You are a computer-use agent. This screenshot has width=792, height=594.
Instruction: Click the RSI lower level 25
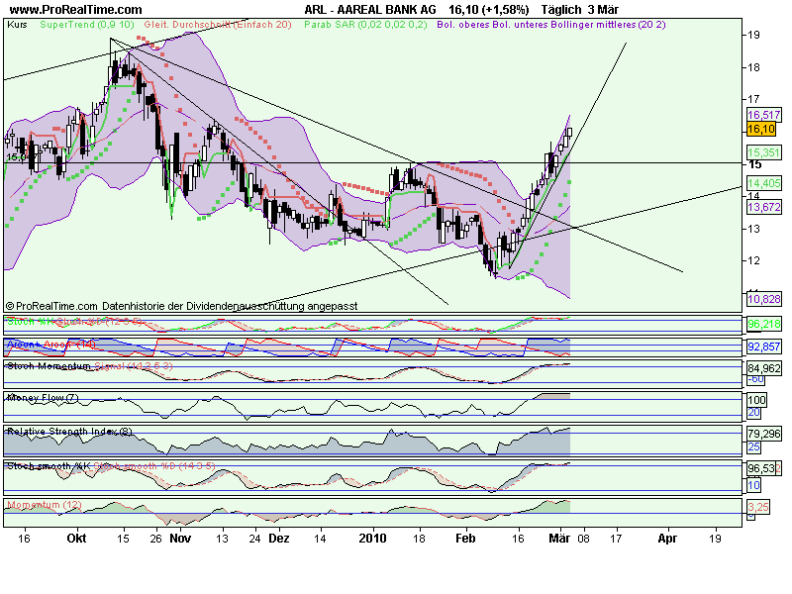[x=753, y=446]
